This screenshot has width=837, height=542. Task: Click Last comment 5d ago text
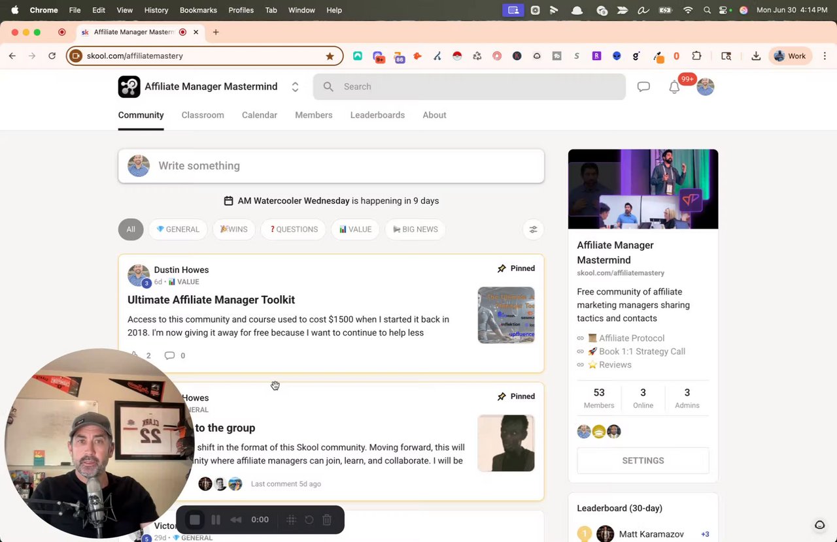click(x=286, y=484)
